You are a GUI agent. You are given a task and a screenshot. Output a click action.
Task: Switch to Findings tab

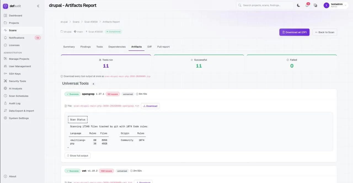click(x=85, y=47)
